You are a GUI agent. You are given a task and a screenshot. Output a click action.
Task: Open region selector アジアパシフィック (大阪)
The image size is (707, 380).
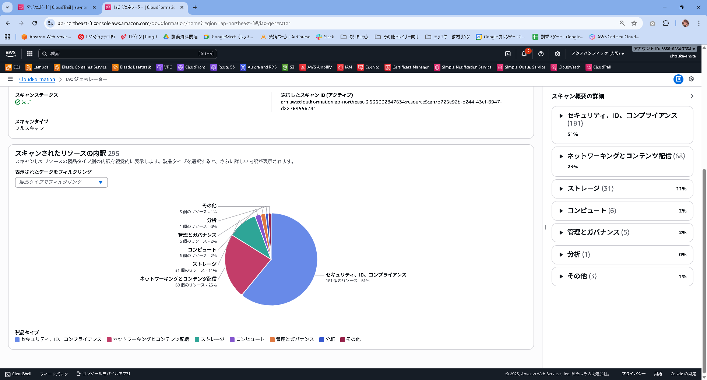click(598, 54)
